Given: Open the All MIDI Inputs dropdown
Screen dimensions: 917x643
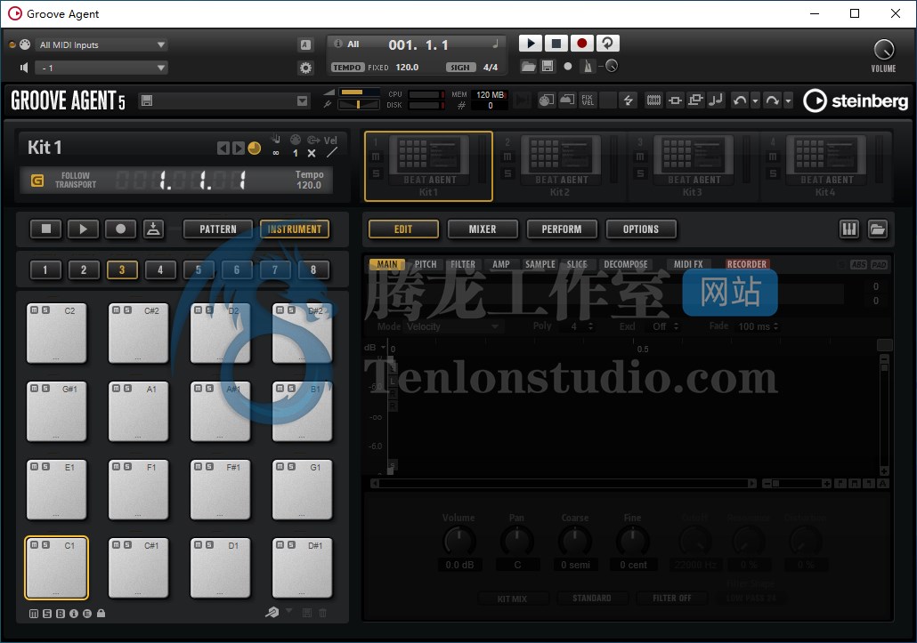Looking at the screenshot, I should pos(101,45).
